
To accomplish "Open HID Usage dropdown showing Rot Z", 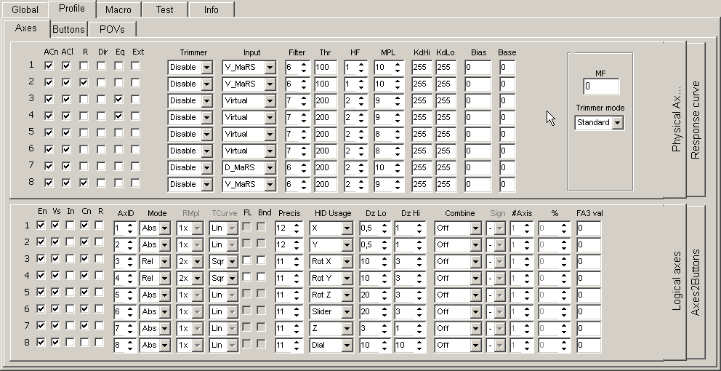I will click(347, 295).
